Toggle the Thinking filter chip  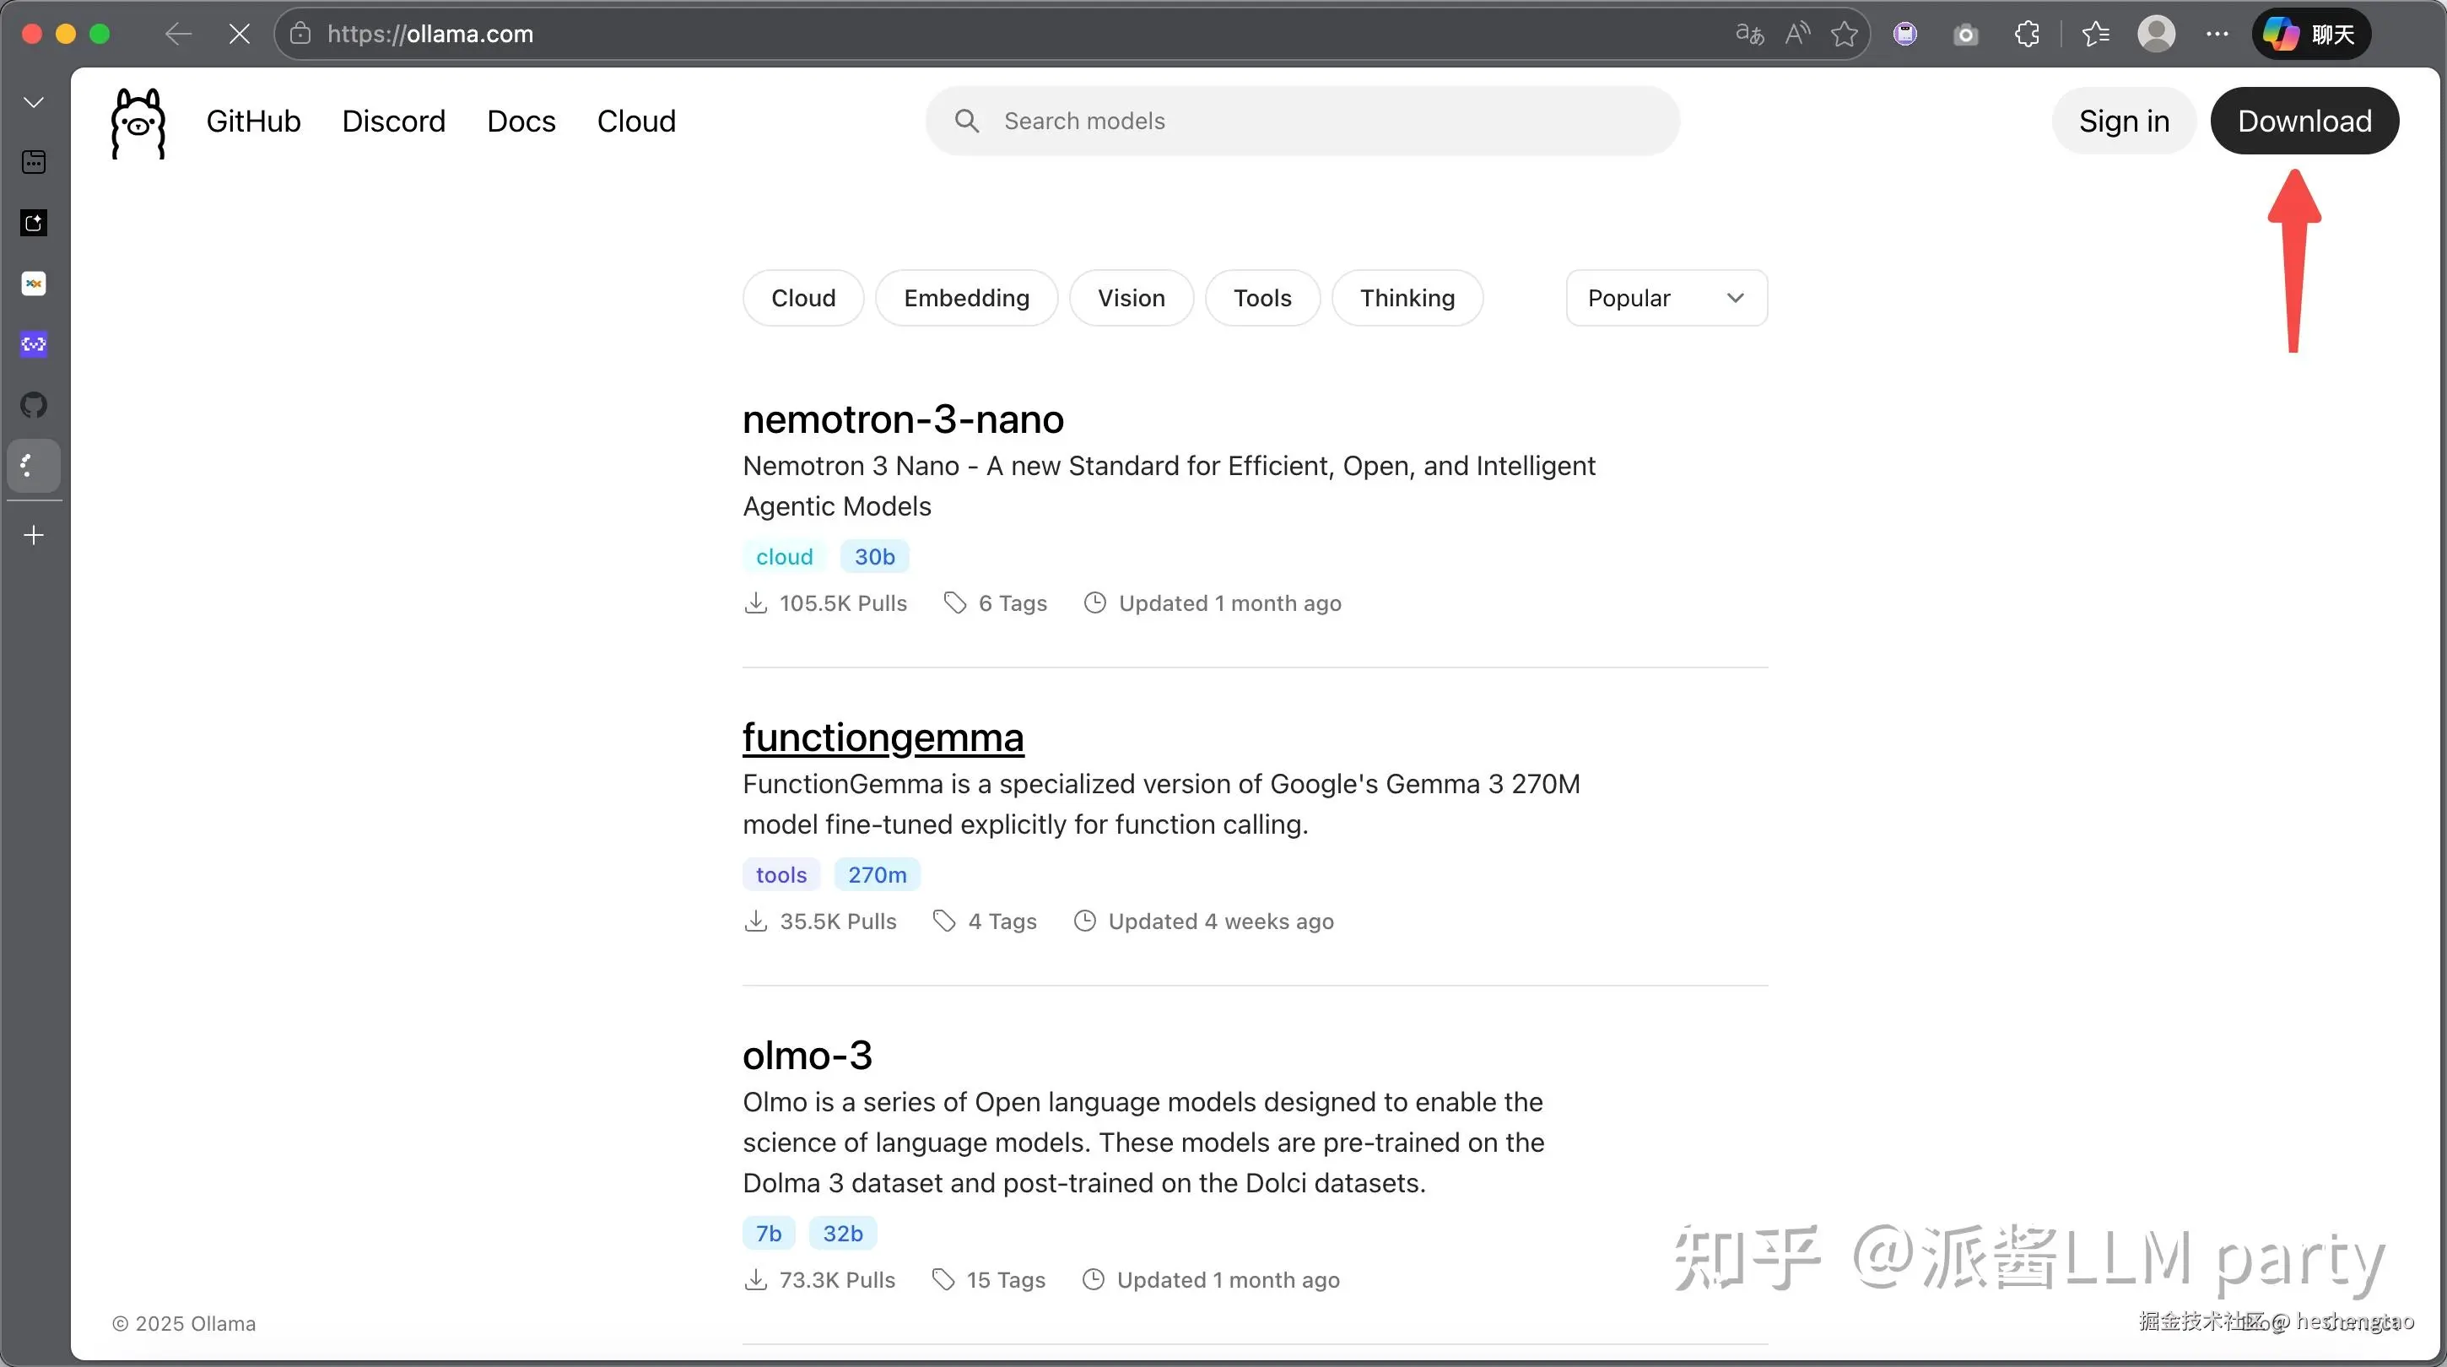[1407, 298]
